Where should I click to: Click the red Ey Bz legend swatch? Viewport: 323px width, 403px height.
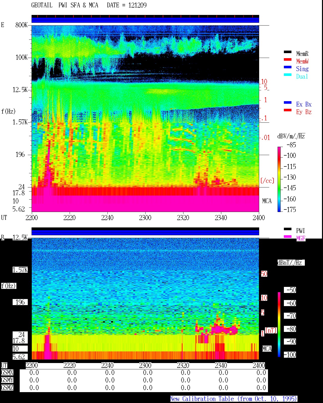pos(288,110)
